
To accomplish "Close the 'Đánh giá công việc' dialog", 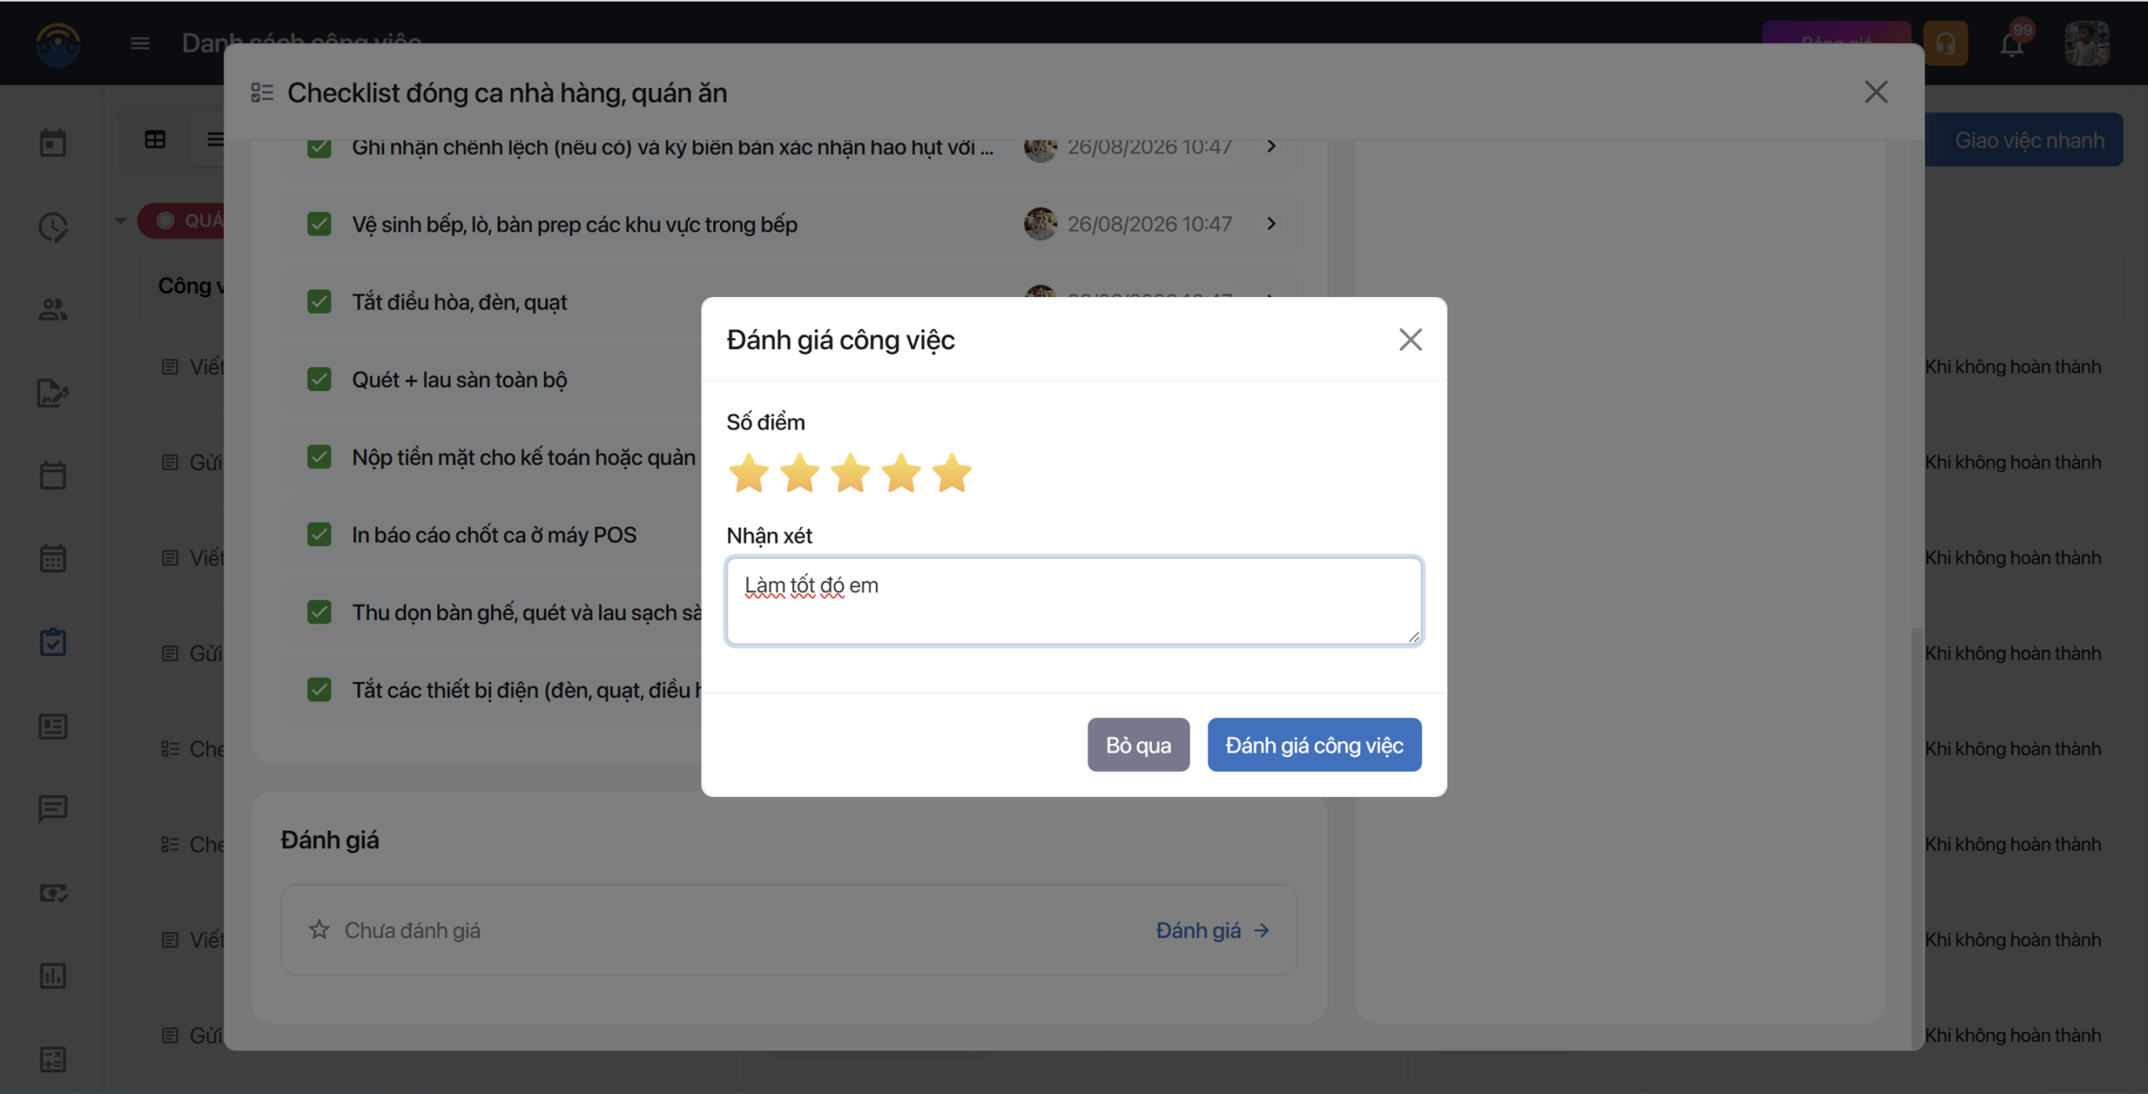I will point(1410,340).
